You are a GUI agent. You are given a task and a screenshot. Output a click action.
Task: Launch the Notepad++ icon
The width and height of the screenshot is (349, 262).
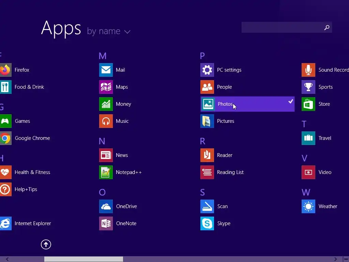click(x=106, y=172)
